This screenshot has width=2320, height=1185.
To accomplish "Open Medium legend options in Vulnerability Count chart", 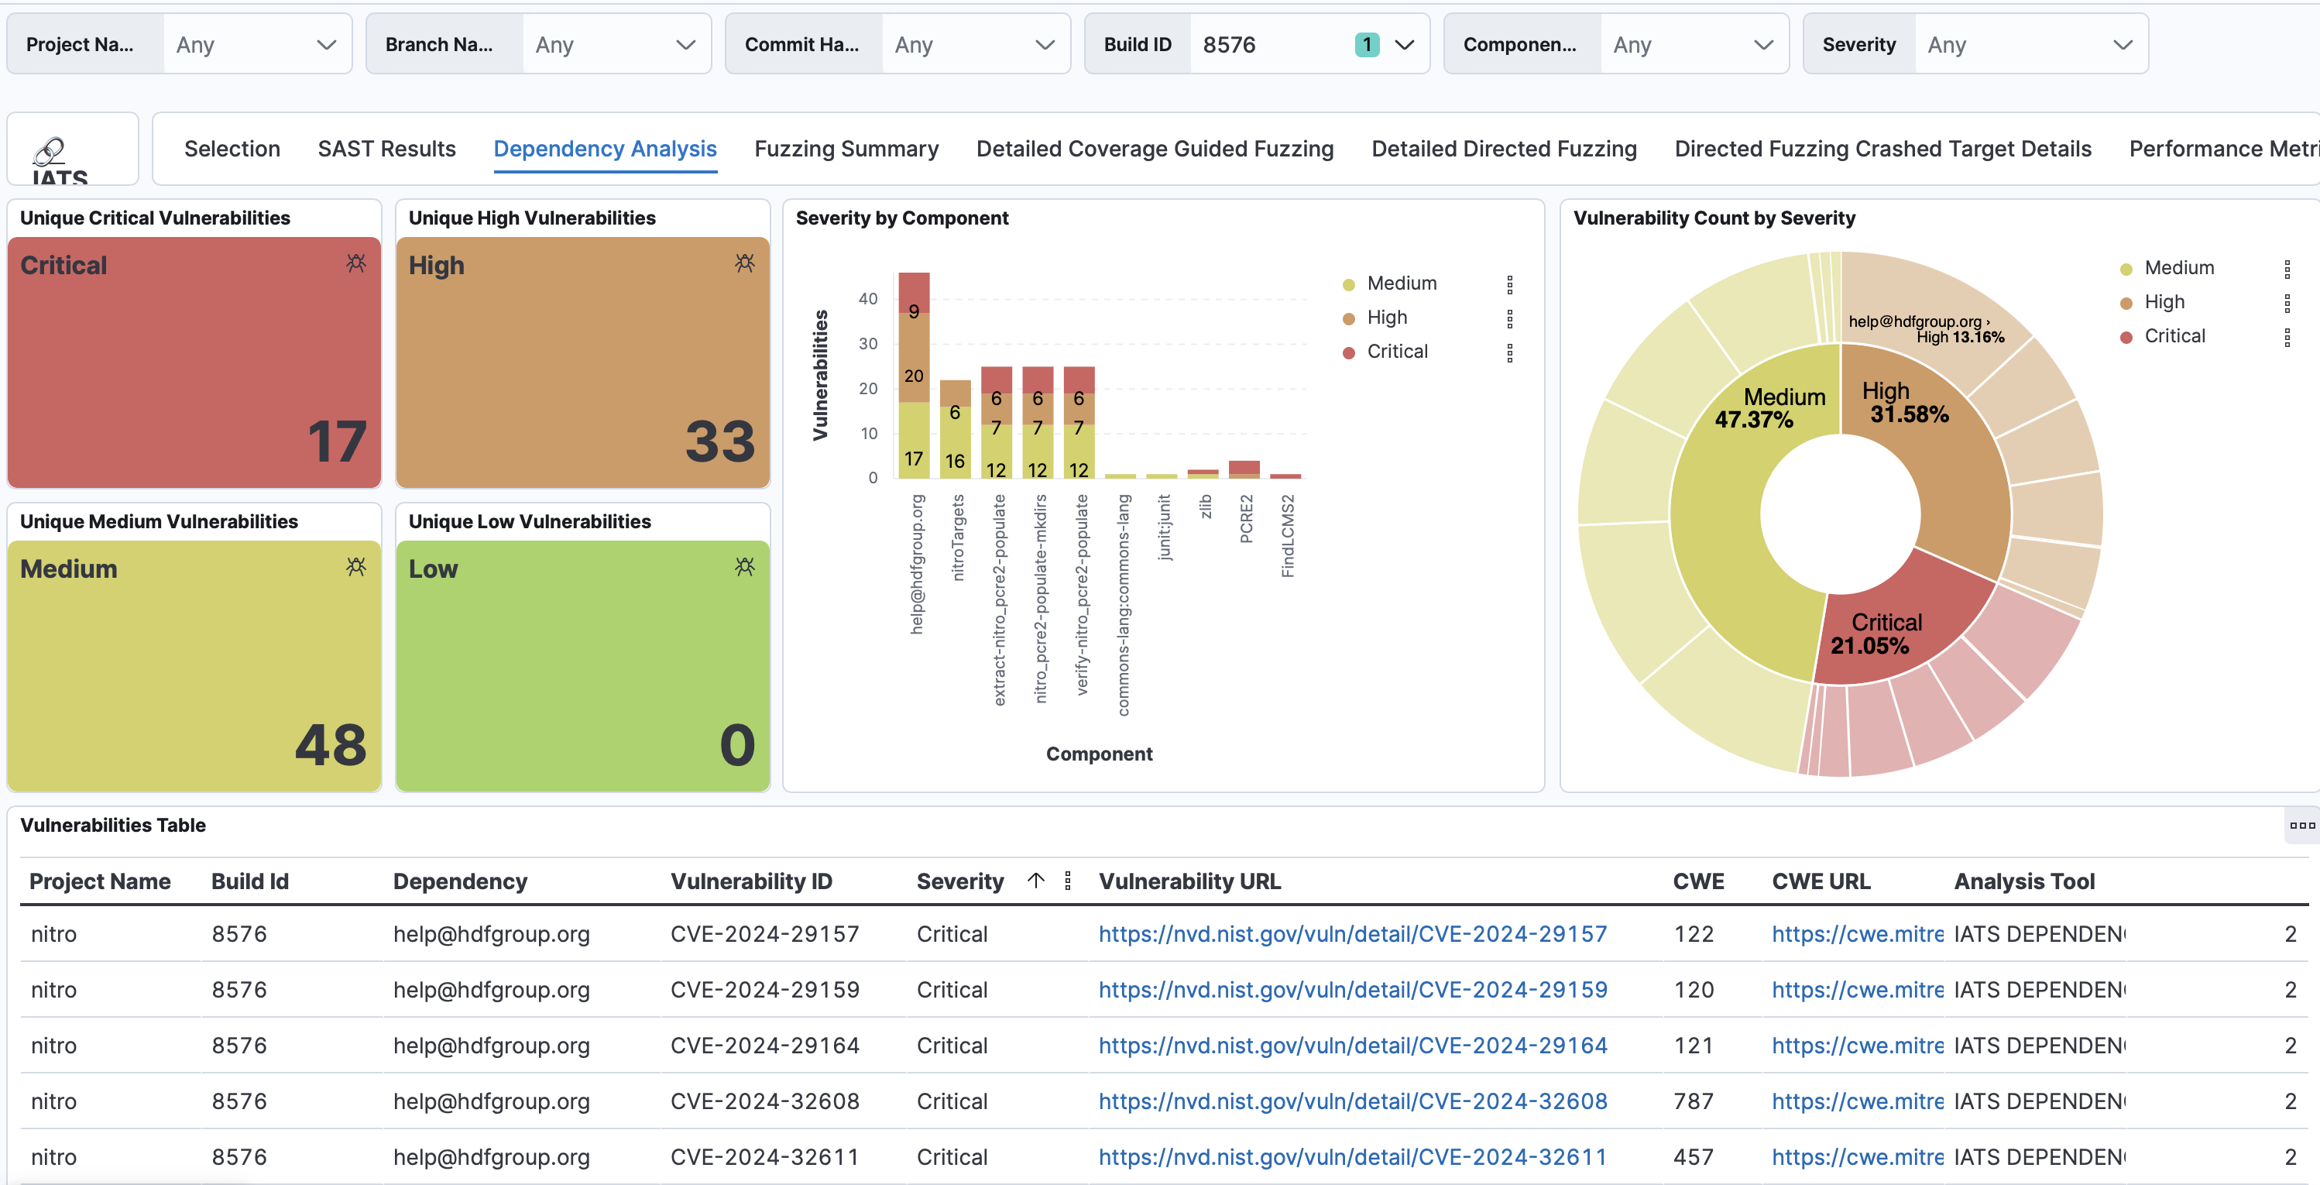I will (x=2287, y=270).
